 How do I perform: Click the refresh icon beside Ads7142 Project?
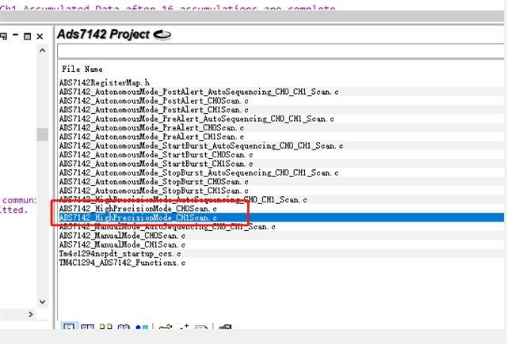[162, 34]
